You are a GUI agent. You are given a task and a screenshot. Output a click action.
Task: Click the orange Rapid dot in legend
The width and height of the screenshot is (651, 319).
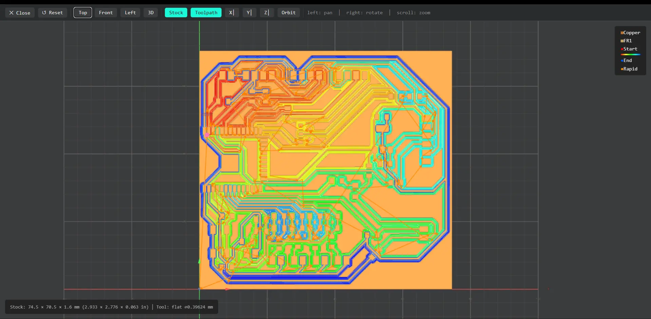point(622,69)
